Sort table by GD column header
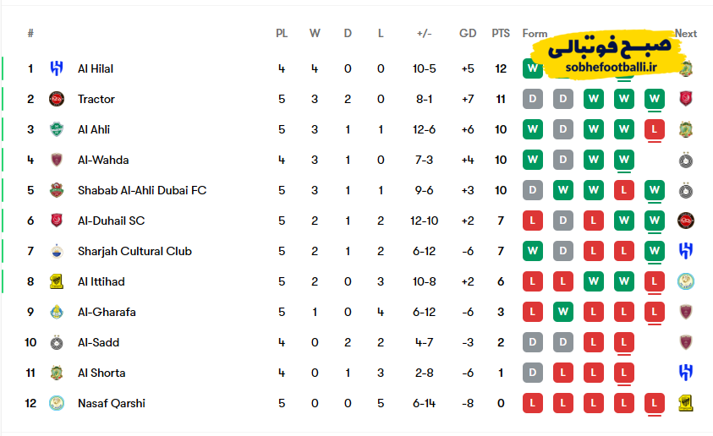Screen dimensions: 713x436 point(468,34)
